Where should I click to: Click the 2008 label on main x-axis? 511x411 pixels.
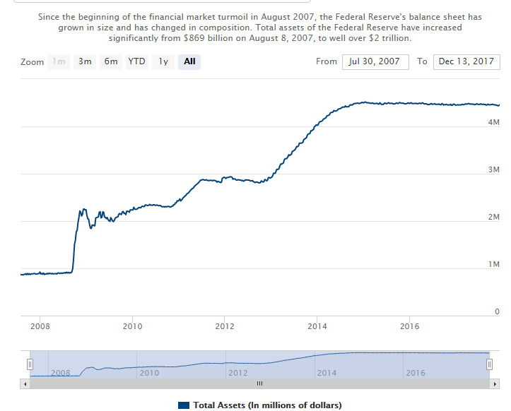40,326
